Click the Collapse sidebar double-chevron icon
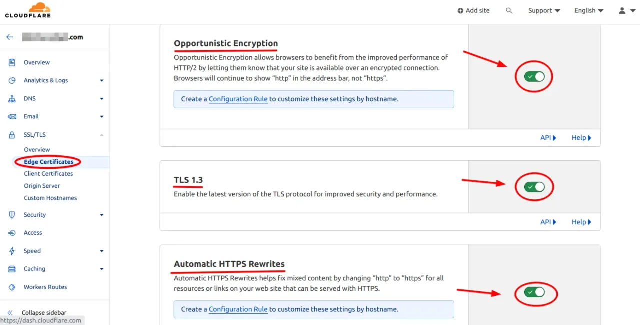This screenshot has height=325, width=640. pos(10,313)
